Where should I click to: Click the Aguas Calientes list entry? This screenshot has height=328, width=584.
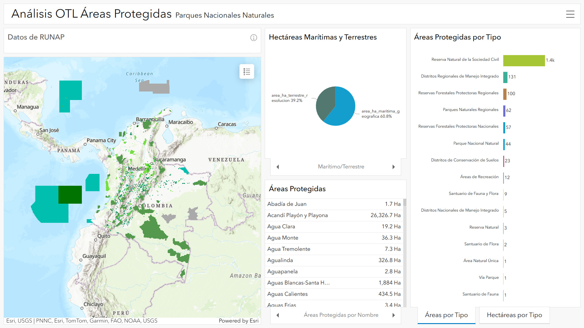(x=334, y=294)
